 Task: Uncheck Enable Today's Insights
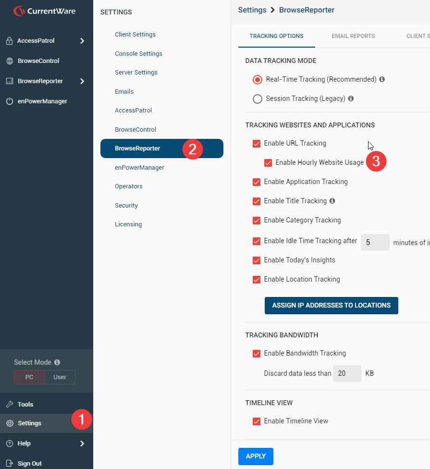[256, 260]
